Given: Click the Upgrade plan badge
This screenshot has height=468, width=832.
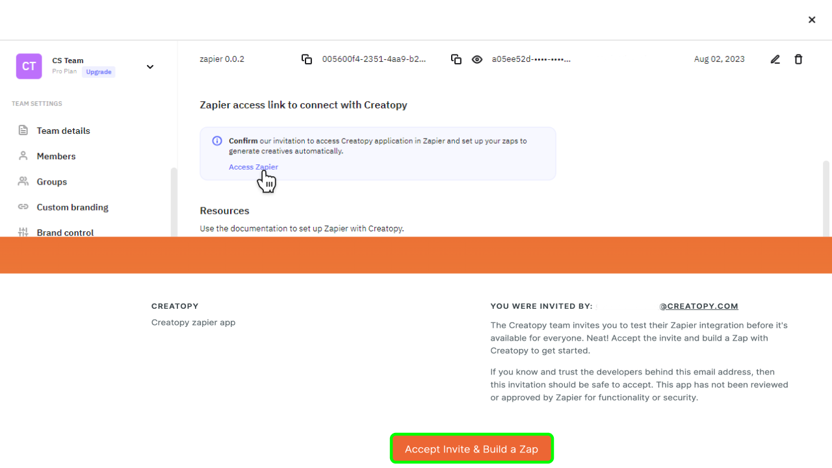Looking at the screenshot, I should 99,72.
